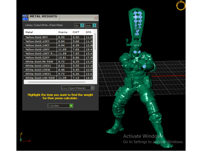
Task: Select Yellow Gold:10KY row
Action: 58,41
